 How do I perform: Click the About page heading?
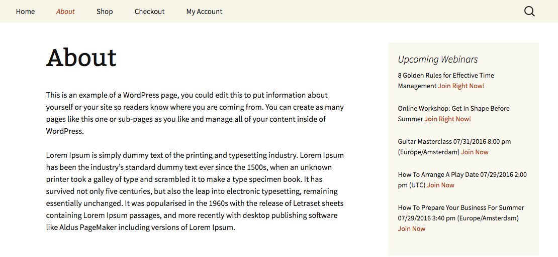81,58
